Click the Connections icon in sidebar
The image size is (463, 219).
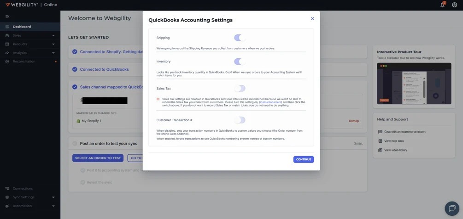coord(7,188)
